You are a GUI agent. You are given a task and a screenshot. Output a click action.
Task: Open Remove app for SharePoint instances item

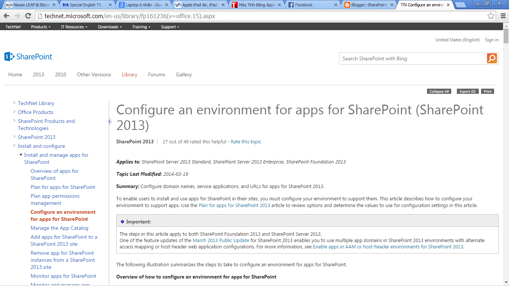point(63,260)
